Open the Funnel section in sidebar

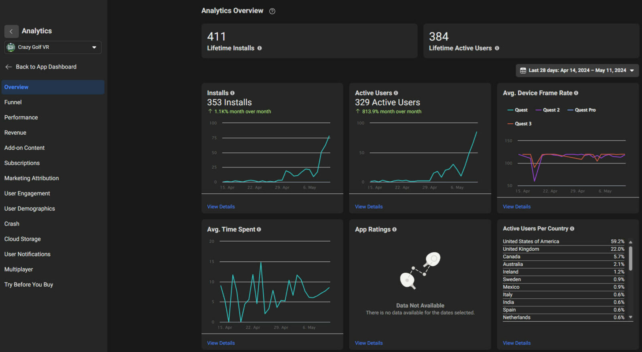click(x=13, y=103)
